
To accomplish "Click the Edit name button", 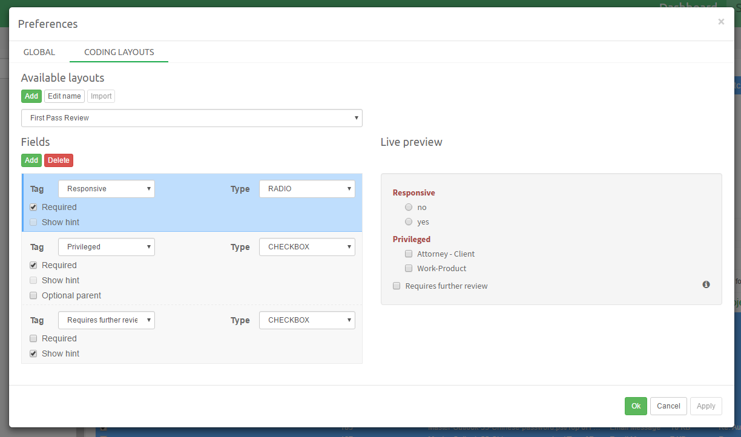I will tap(64, 96).
